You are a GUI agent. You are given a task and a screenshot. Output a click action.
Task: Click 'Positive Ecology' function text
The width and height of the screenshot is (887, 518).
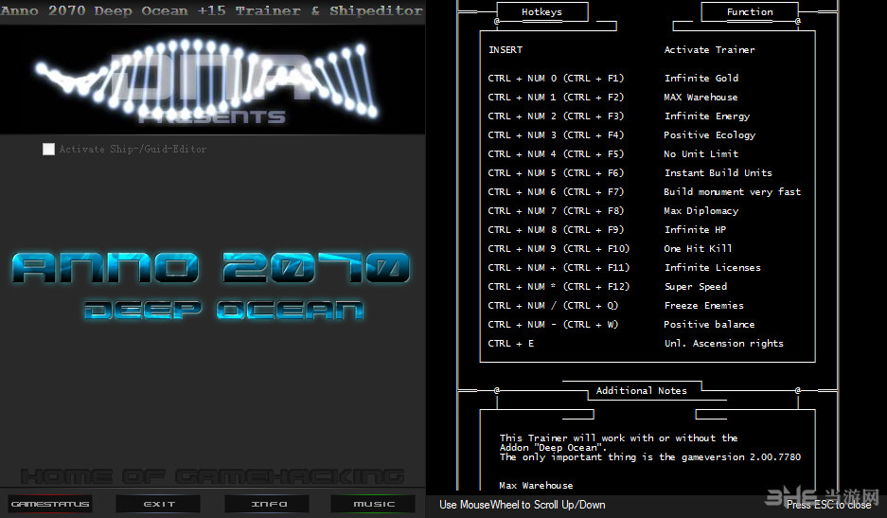coord(709,134)
